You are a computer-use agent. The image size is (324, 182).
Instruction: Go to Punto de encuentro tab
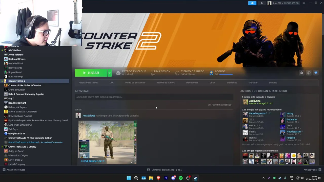tap(135, 83)
